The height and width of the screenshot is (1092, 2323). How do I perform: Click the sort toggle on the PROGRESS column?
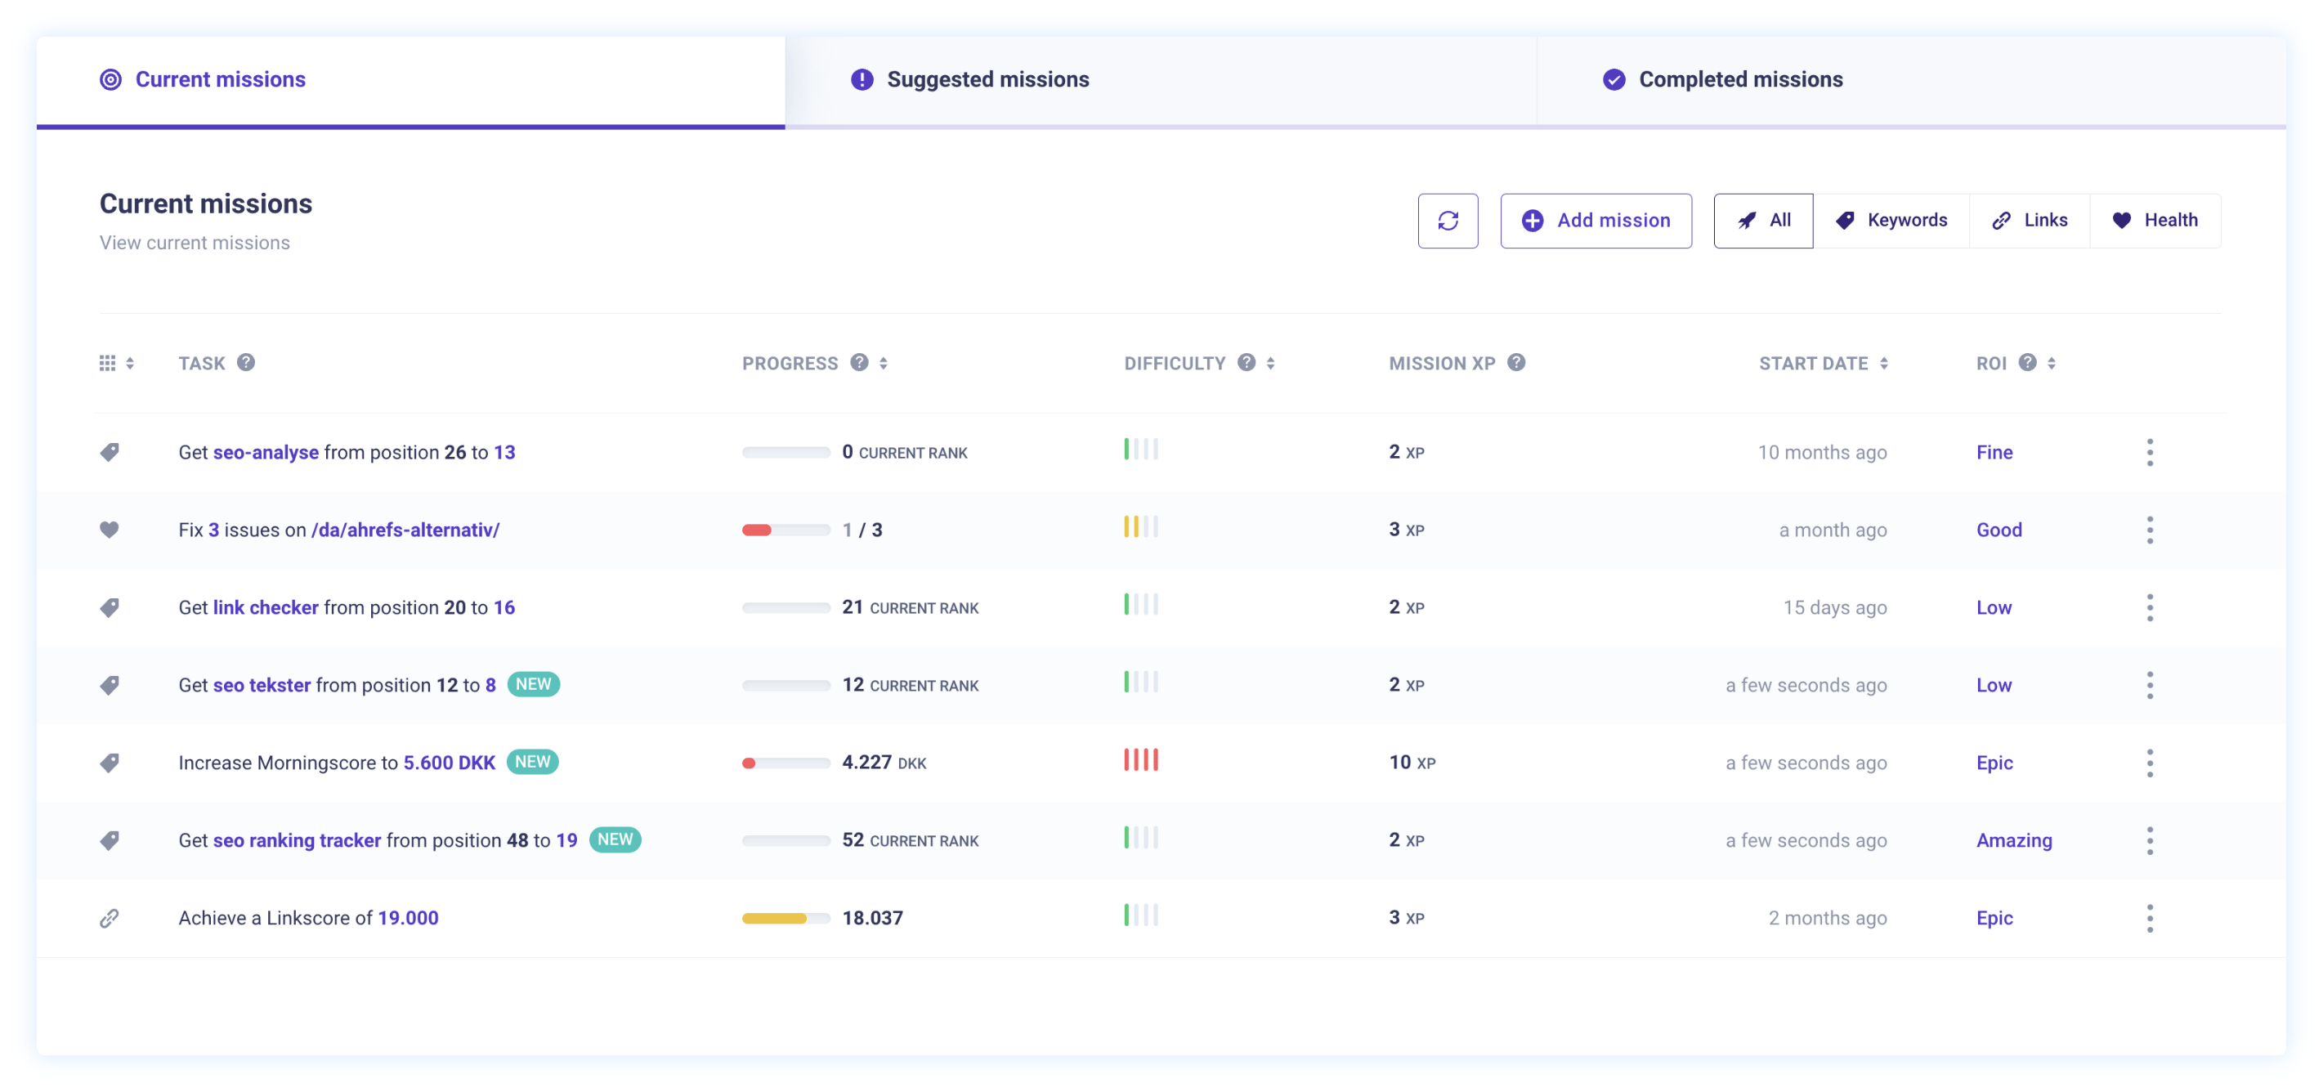coord(882,362)
